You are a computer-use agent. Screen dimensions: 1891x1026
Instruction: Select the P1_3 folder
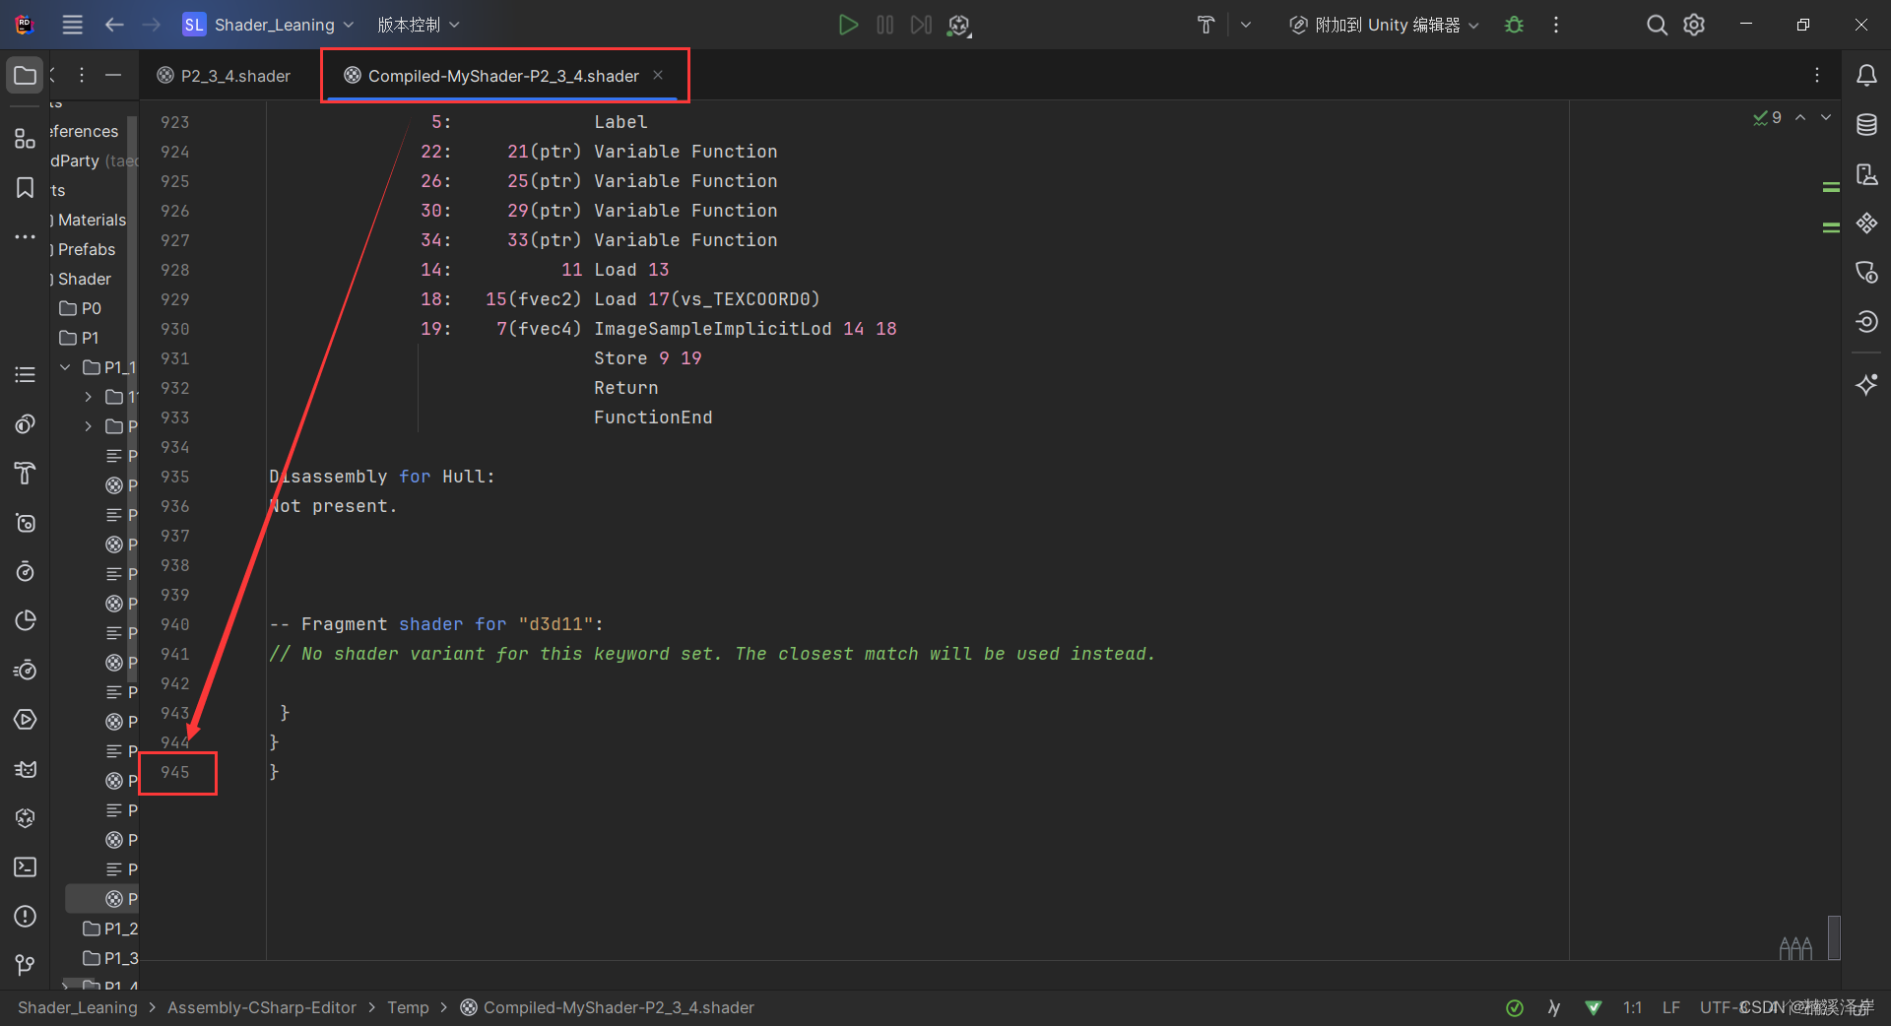[x=110, y=958]
